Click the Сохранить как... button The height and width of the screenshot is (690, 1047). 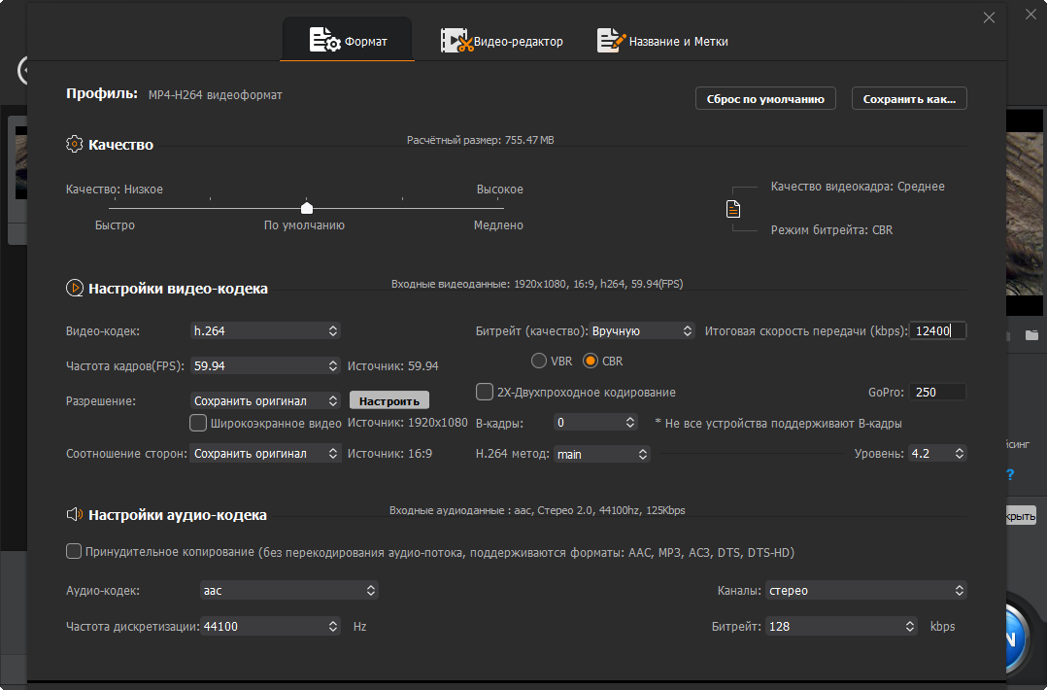(x=909, y=98)
